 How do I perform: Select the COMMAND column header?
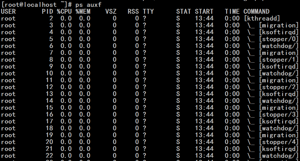point(256,12)
